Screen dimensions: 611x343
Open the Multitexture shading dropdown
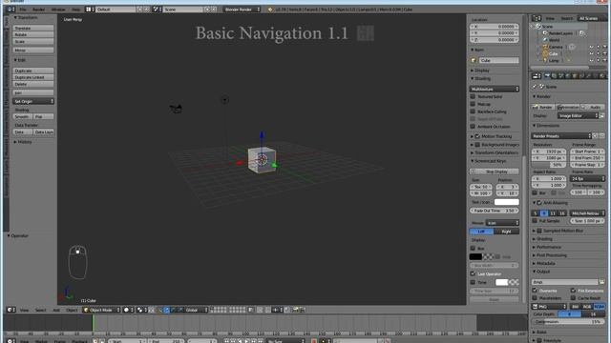tap(495, 89)
